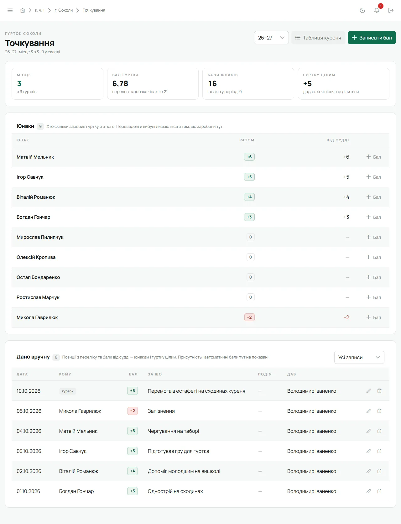401x524 pixels.
Task: Edit Ігор Савчук's 03.10.2026 entry
Action: (369, 451)
